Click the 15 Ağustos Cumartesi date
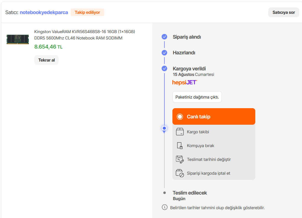 tap(193, 75)
